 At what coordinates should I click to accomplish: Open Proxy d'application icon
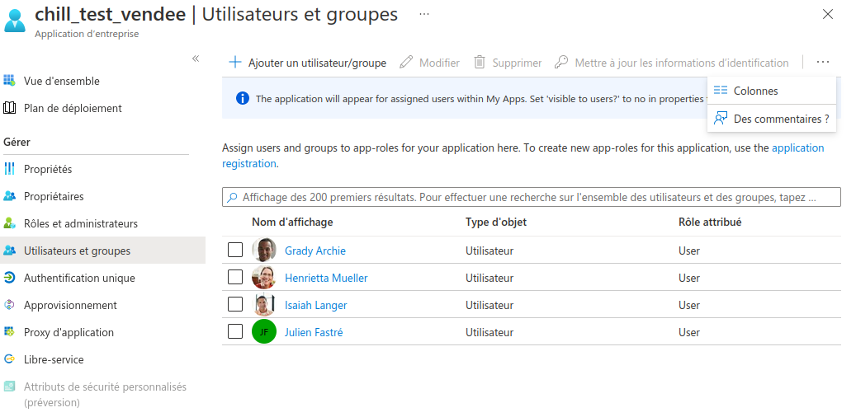pyautogui.click(x=10, y=332)
